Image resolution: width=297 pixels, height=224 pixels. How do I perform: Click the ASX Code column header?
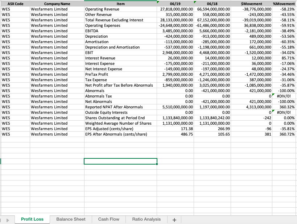[x=15, y=4]
